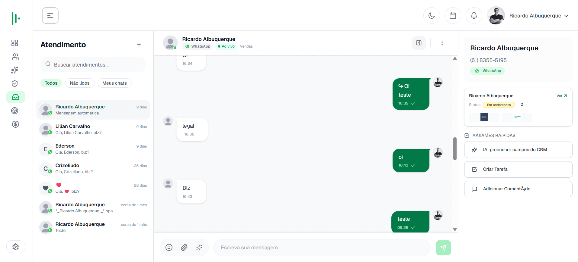Screen dimensions: 578x262
Task: Click plus to add new atendimento
Action: coord(139,45)
